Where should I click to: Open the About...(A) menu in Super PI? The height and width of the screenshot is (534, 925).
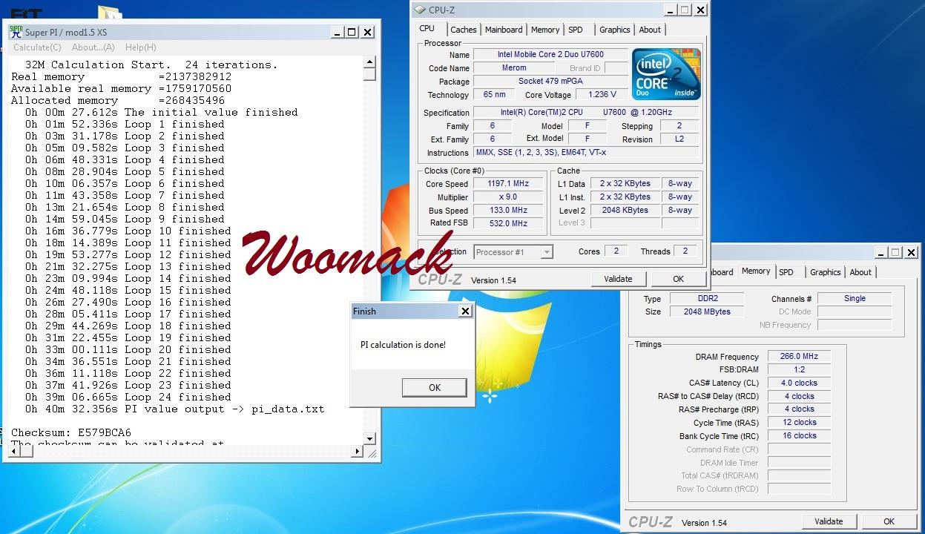coord(93,47)
